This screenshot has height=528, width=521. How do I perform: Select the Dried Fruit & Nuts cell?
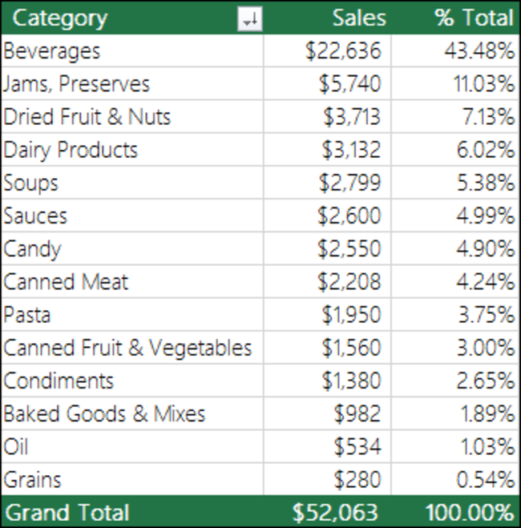click(x=87, y=117)
